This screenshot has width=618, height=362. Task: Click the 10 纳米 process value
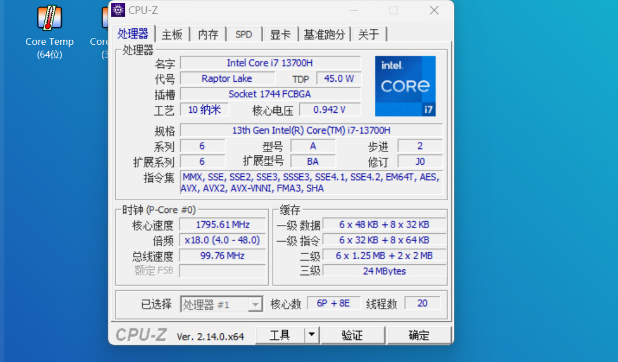[x=204, y=109]
